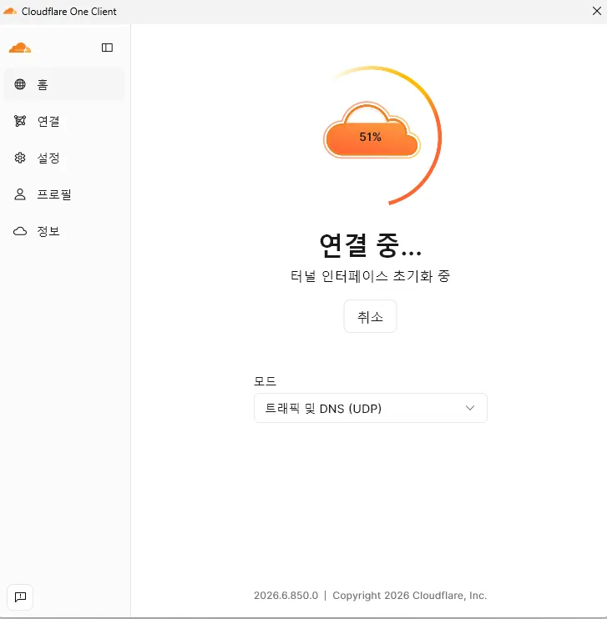Close the Cloudflare One Client window
This screenshot has height=619, width=607.
point(597,12)
